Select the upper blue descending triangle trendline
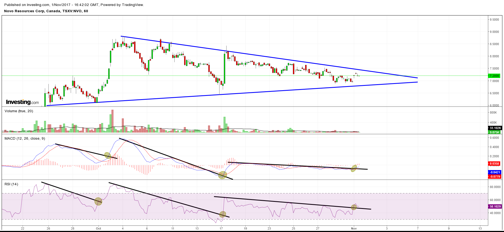This screenshot has width=504, height=232. (269, 57)
